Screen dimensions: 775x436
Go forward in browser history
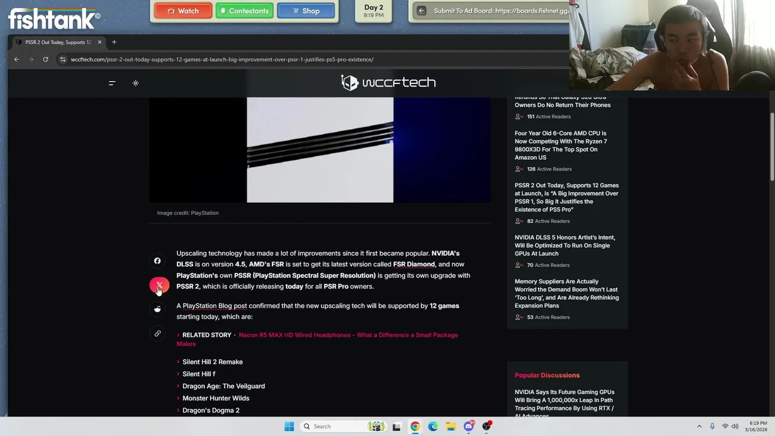(31, 59)
